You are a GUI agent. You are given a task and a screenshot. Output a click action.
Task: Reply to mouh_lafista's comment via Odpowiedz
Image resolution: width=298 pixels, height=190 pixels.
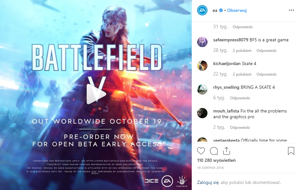(x=240, y=128)
